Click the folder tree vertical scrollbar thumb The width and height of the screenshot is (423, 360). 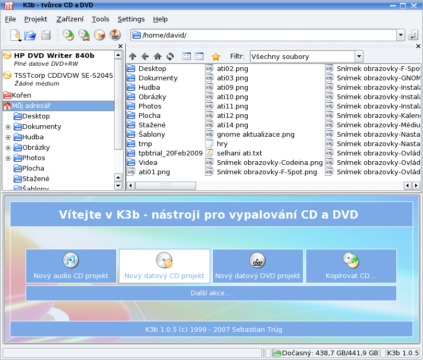(118, 104)
